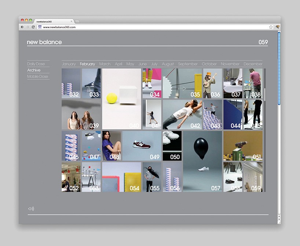Switch to the March archive
Screen dimensions: 300x246
(x=105, y=64)
